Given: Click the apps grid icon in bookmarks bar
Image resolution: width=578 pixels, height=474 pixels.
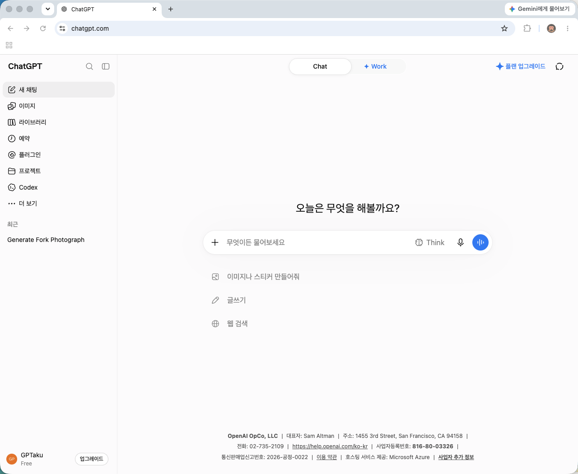Looking at the screenshot, I should [x=9, y=45].
